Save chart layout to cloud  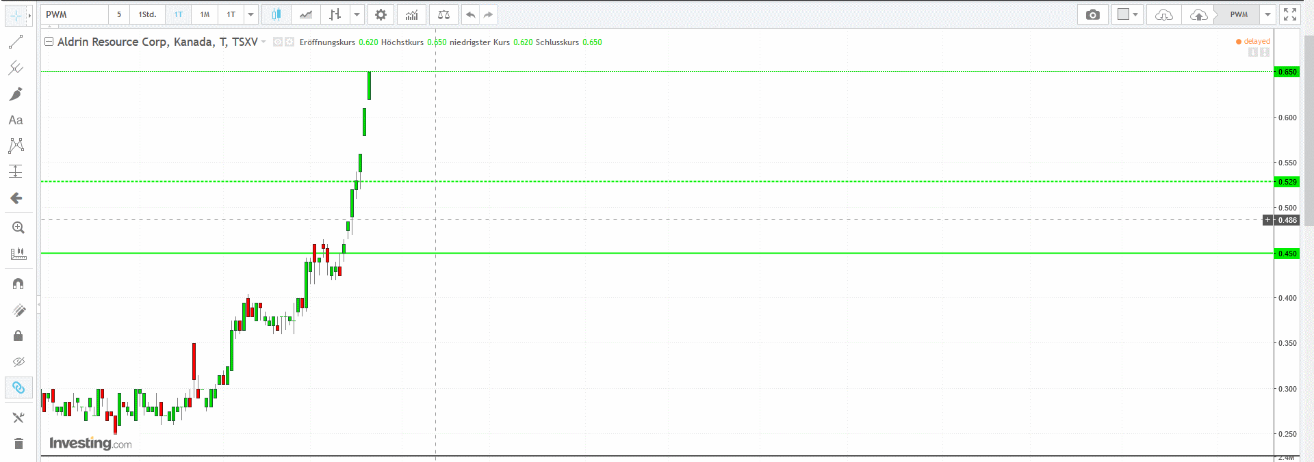click(x=1198, y=14)
